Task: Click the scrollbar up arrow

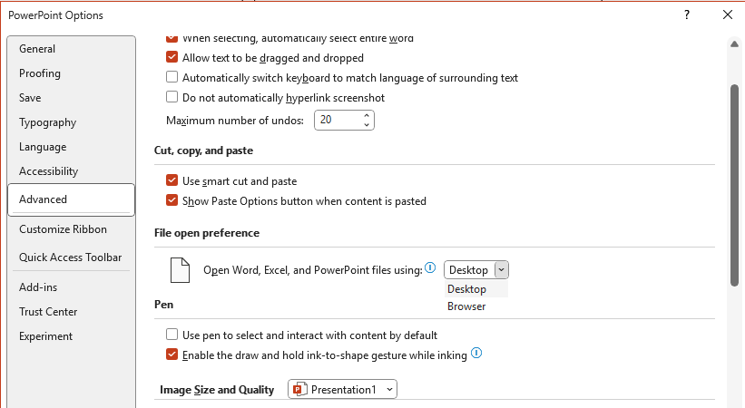Action: coord(734,44)
